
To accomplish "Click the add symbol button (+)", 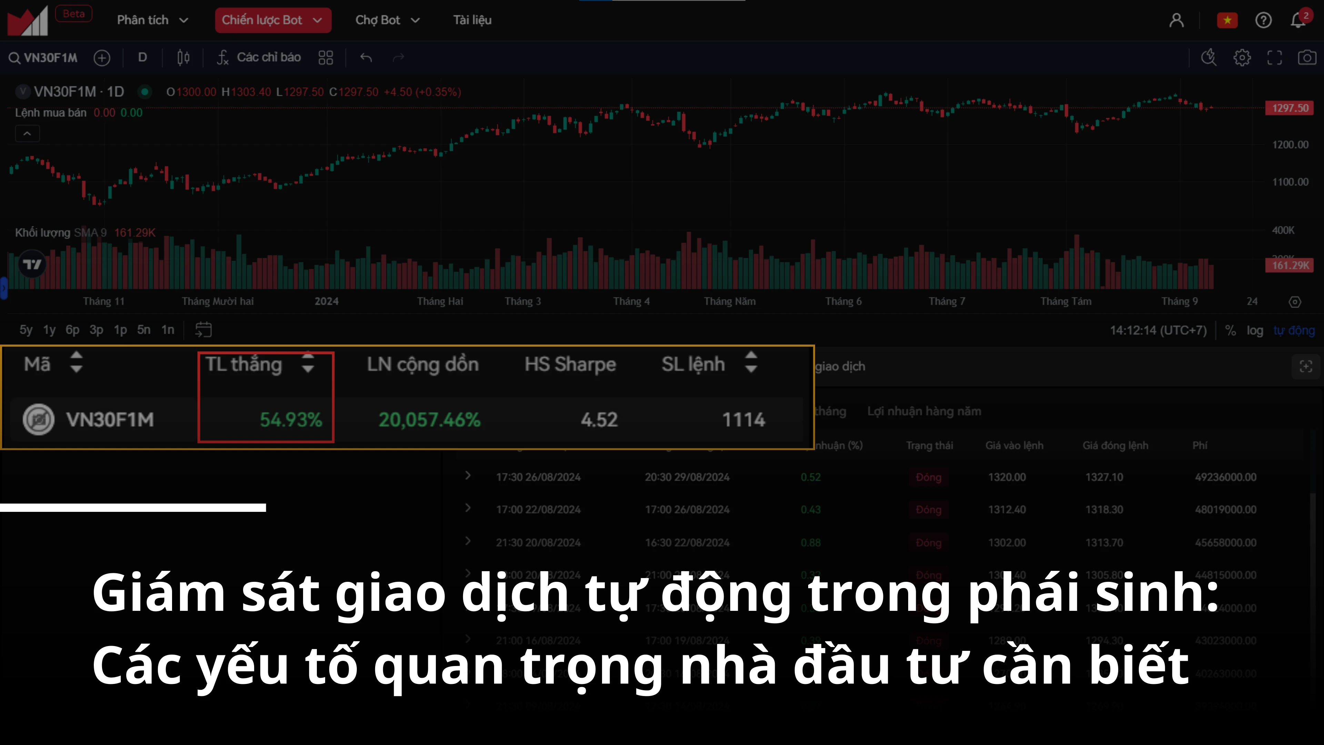I will click(101, 57).
